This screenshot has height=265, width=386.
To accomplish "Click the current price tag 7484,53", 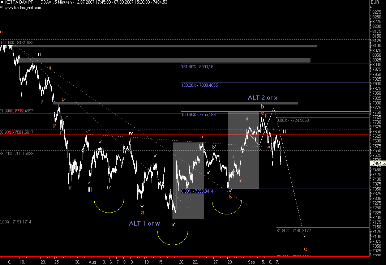I will pos(378,163).
